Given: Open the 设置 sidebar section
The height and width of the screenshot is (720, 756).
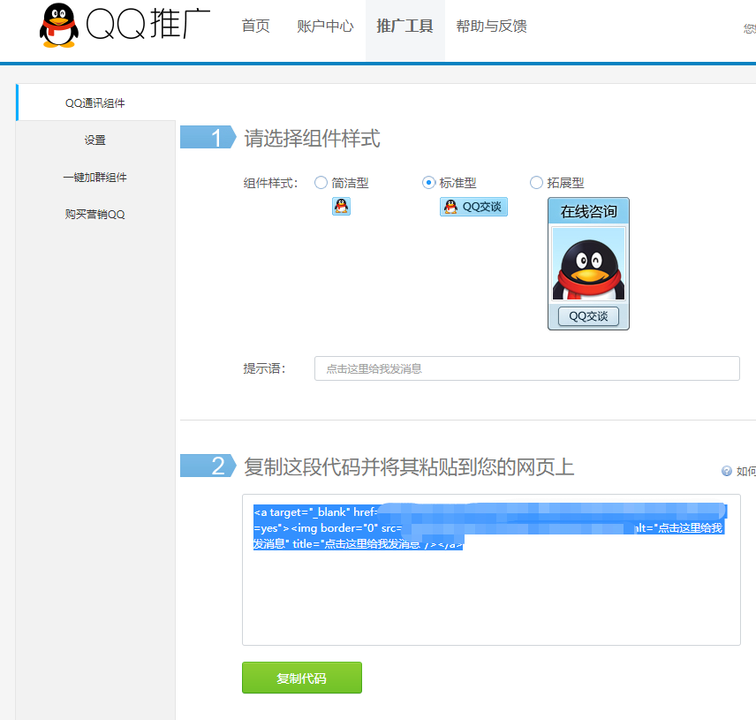Looking at the screenshot, I should (x=96, y=140).
